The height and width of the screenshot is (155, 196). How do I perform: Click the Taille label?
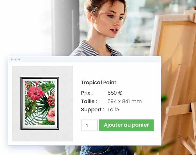pos(89,101)
